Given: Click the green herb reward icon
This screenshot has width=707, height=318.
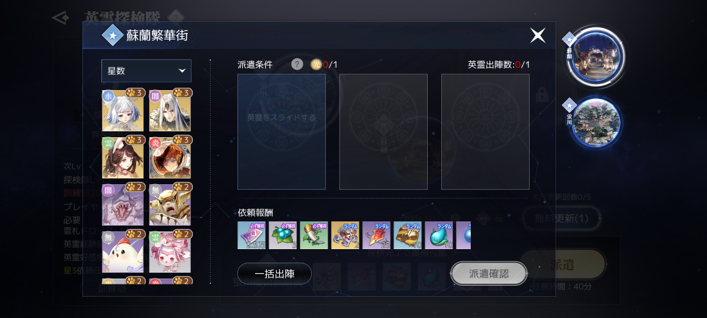Looking at the screenshot, I should [x=314, y=235].
